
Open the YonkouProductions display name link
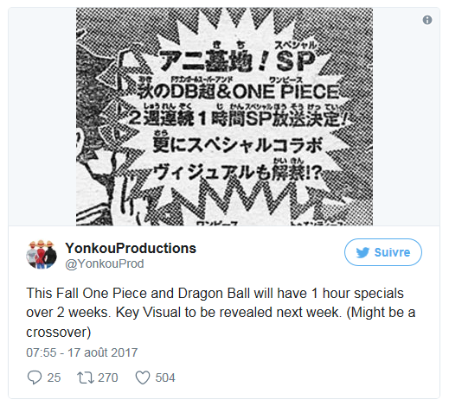131,248
